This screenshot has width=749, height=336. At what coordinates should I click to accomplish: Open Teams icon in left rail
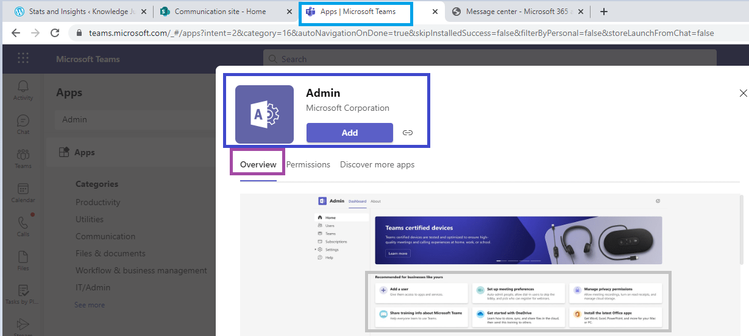23,158
